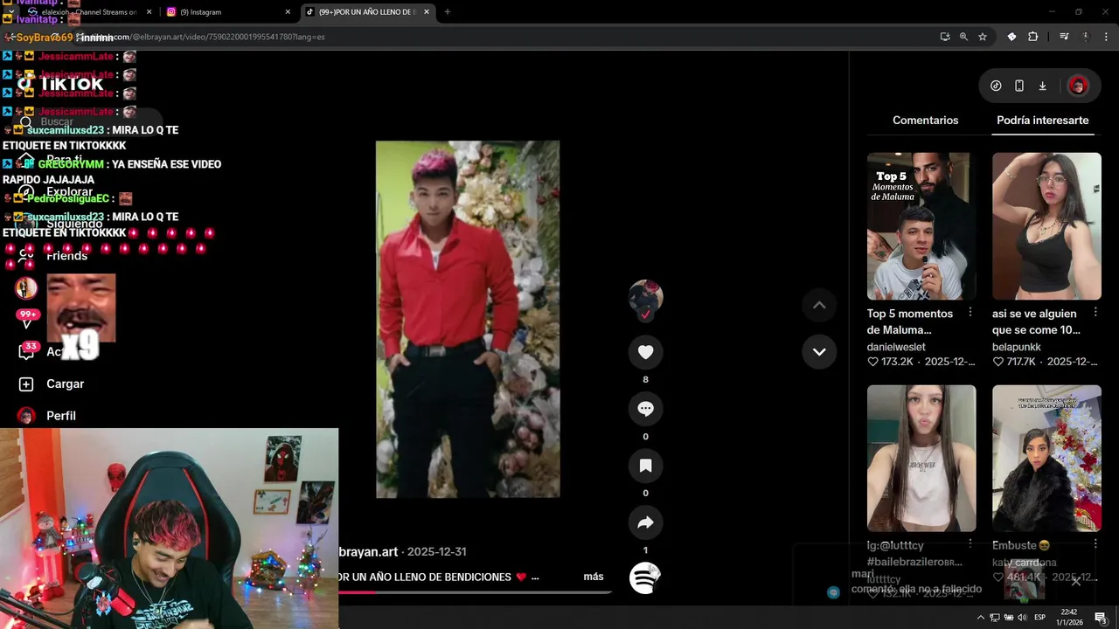Open the elbrayan.art author name link

(x=369, y=552)
